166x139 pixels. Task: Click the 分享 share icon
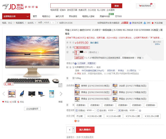pyautogui.click(x=10, y=102)
